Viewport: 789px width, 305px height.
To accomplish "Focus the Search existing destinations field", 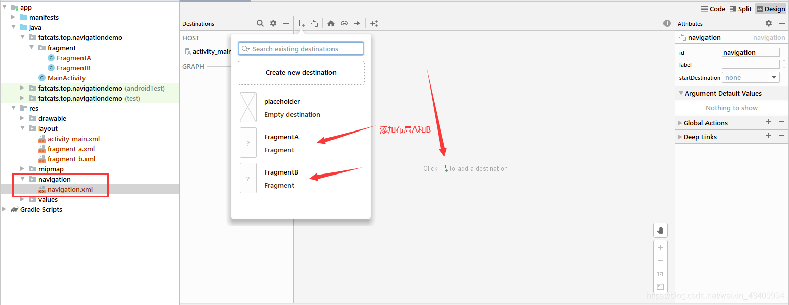I will tap(301, 49).
